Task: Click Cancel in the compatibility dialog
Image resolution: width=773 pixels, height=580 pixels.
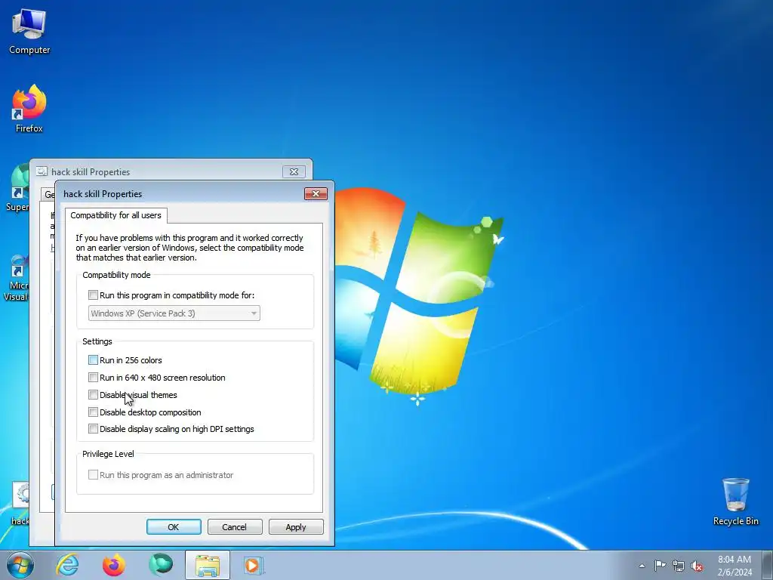Action: (235, 526)
